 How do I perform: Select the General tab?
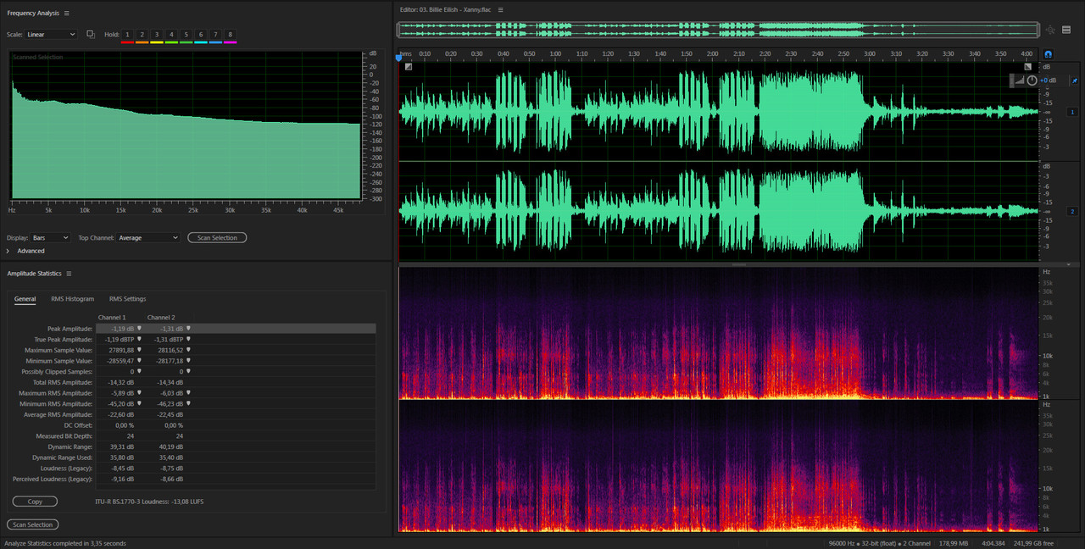[25, 299]
